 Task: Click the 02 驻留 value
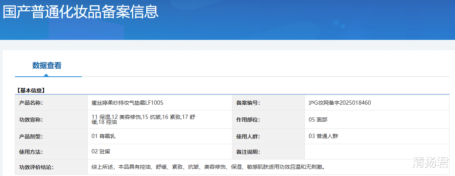click(x=101, y=151)
